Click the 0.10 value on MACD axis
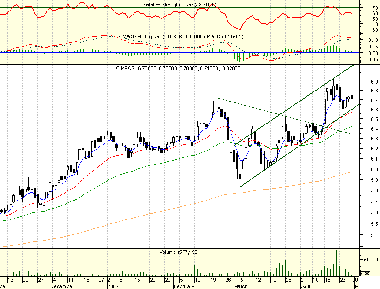The width and height of the screenshot is (380, 289). (373, 40)
